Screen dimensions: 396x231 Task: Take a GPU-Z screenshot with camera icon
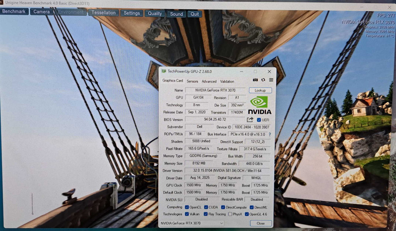tap(255, 80)
